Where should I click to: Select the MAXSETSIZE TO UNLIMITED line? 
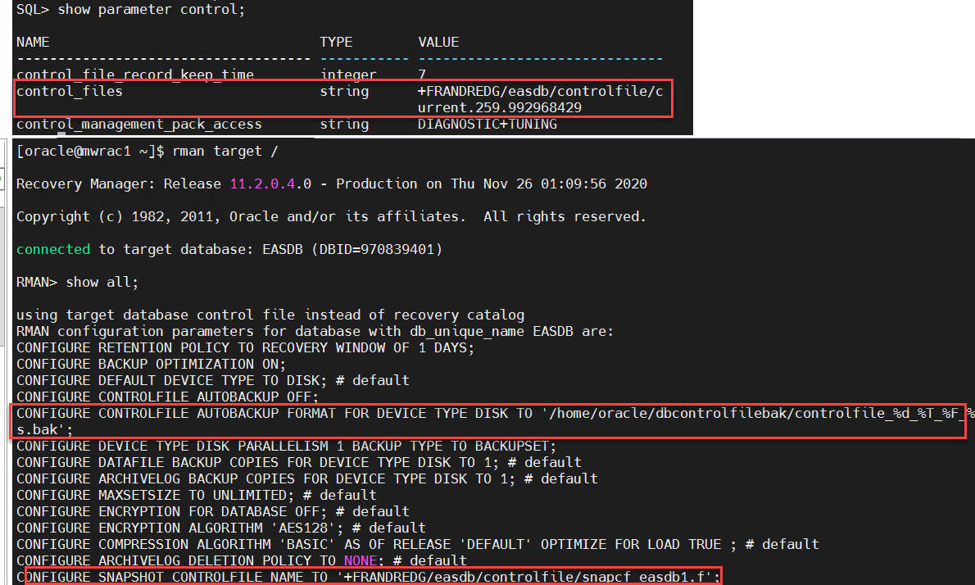click(x=197, y=495)
